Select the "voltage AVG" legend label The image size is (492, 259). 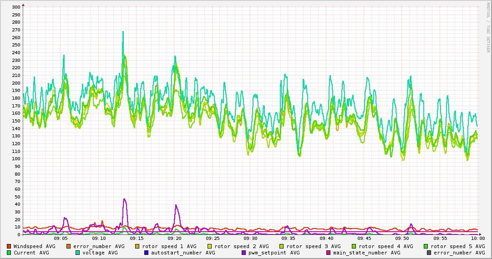tap(100, 253)
